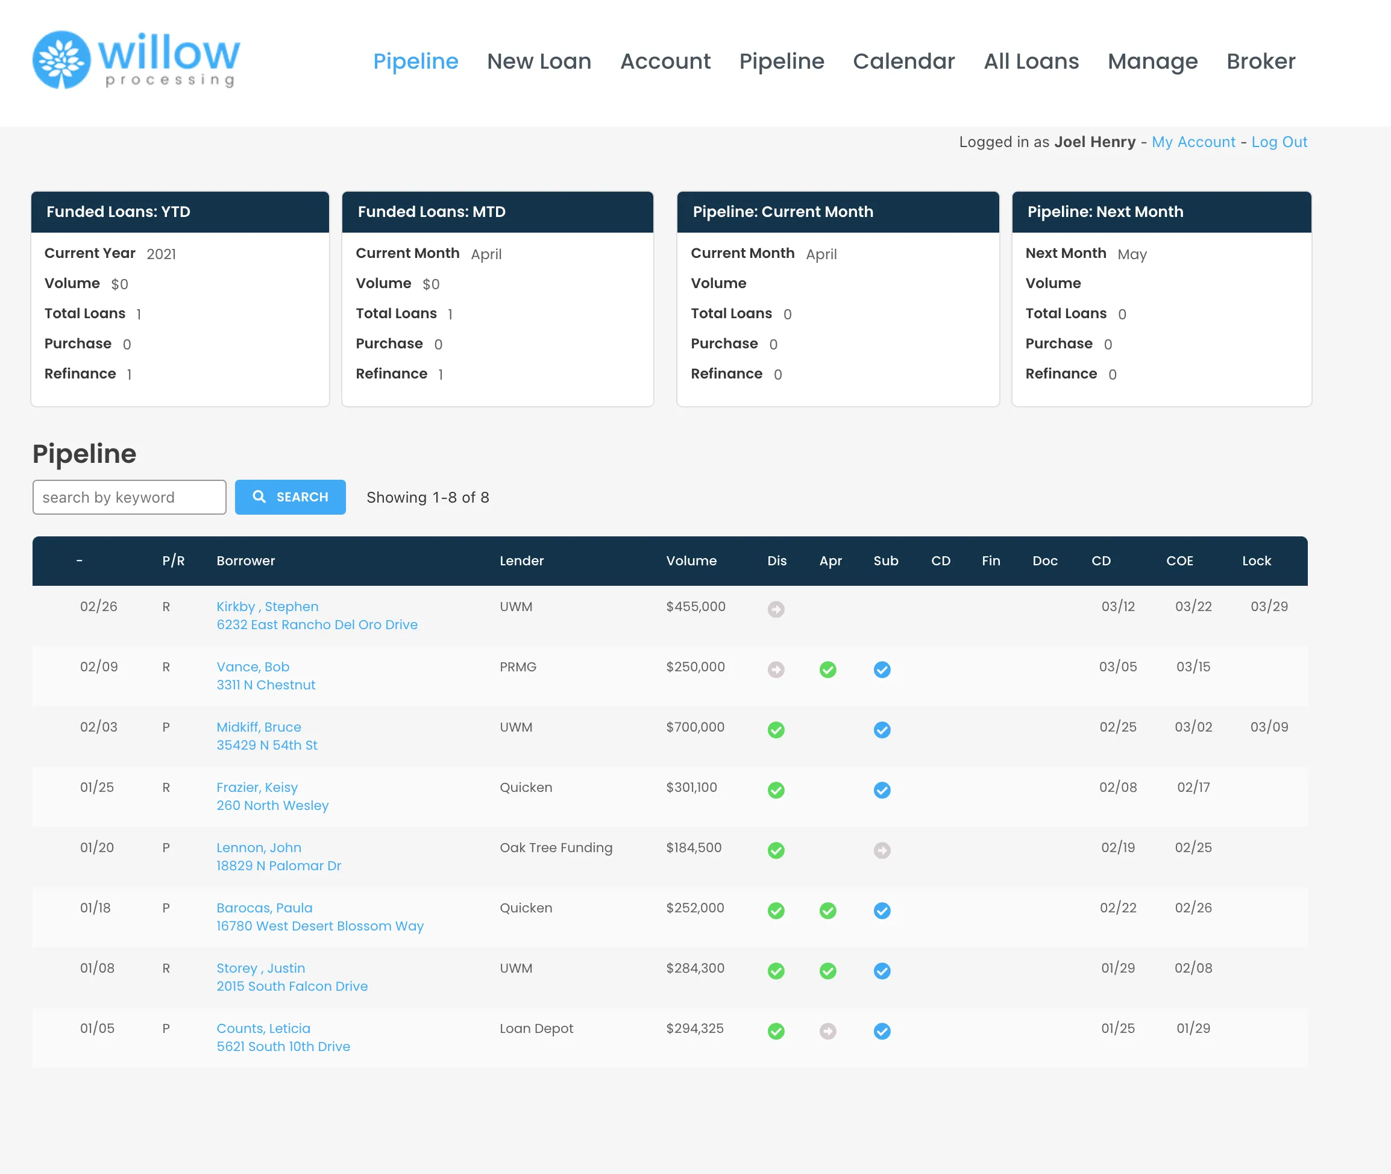Click the Volume column header

tap(691, 561)
